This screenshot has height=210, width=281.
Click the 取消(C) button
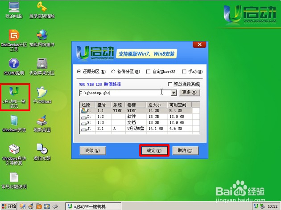185,150
